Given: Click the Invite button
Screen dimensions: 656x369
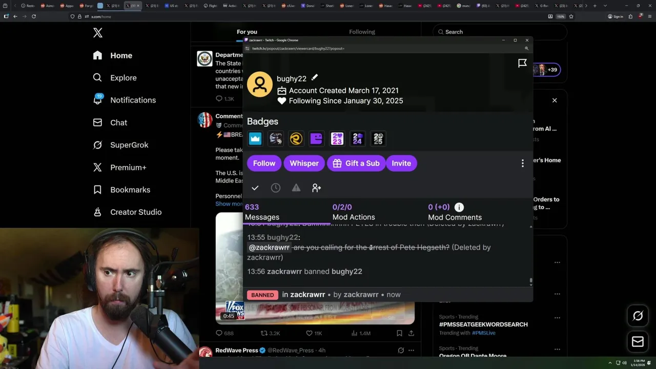Looking at the screenshot, I should point(401,163).
